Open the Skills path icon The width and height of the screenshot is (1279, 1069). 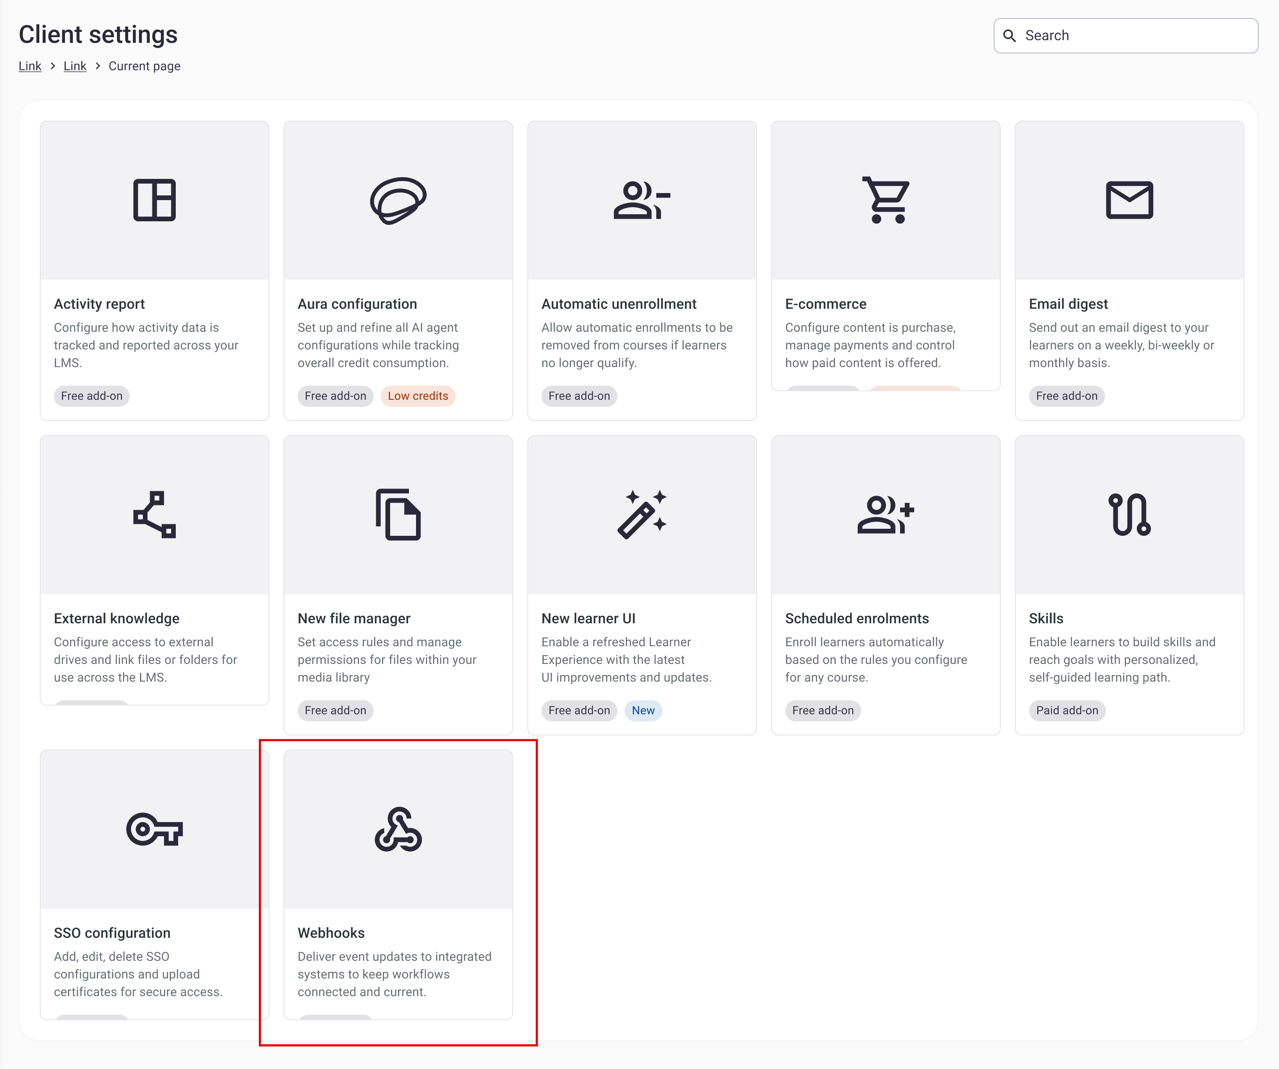click(1129, 515)
